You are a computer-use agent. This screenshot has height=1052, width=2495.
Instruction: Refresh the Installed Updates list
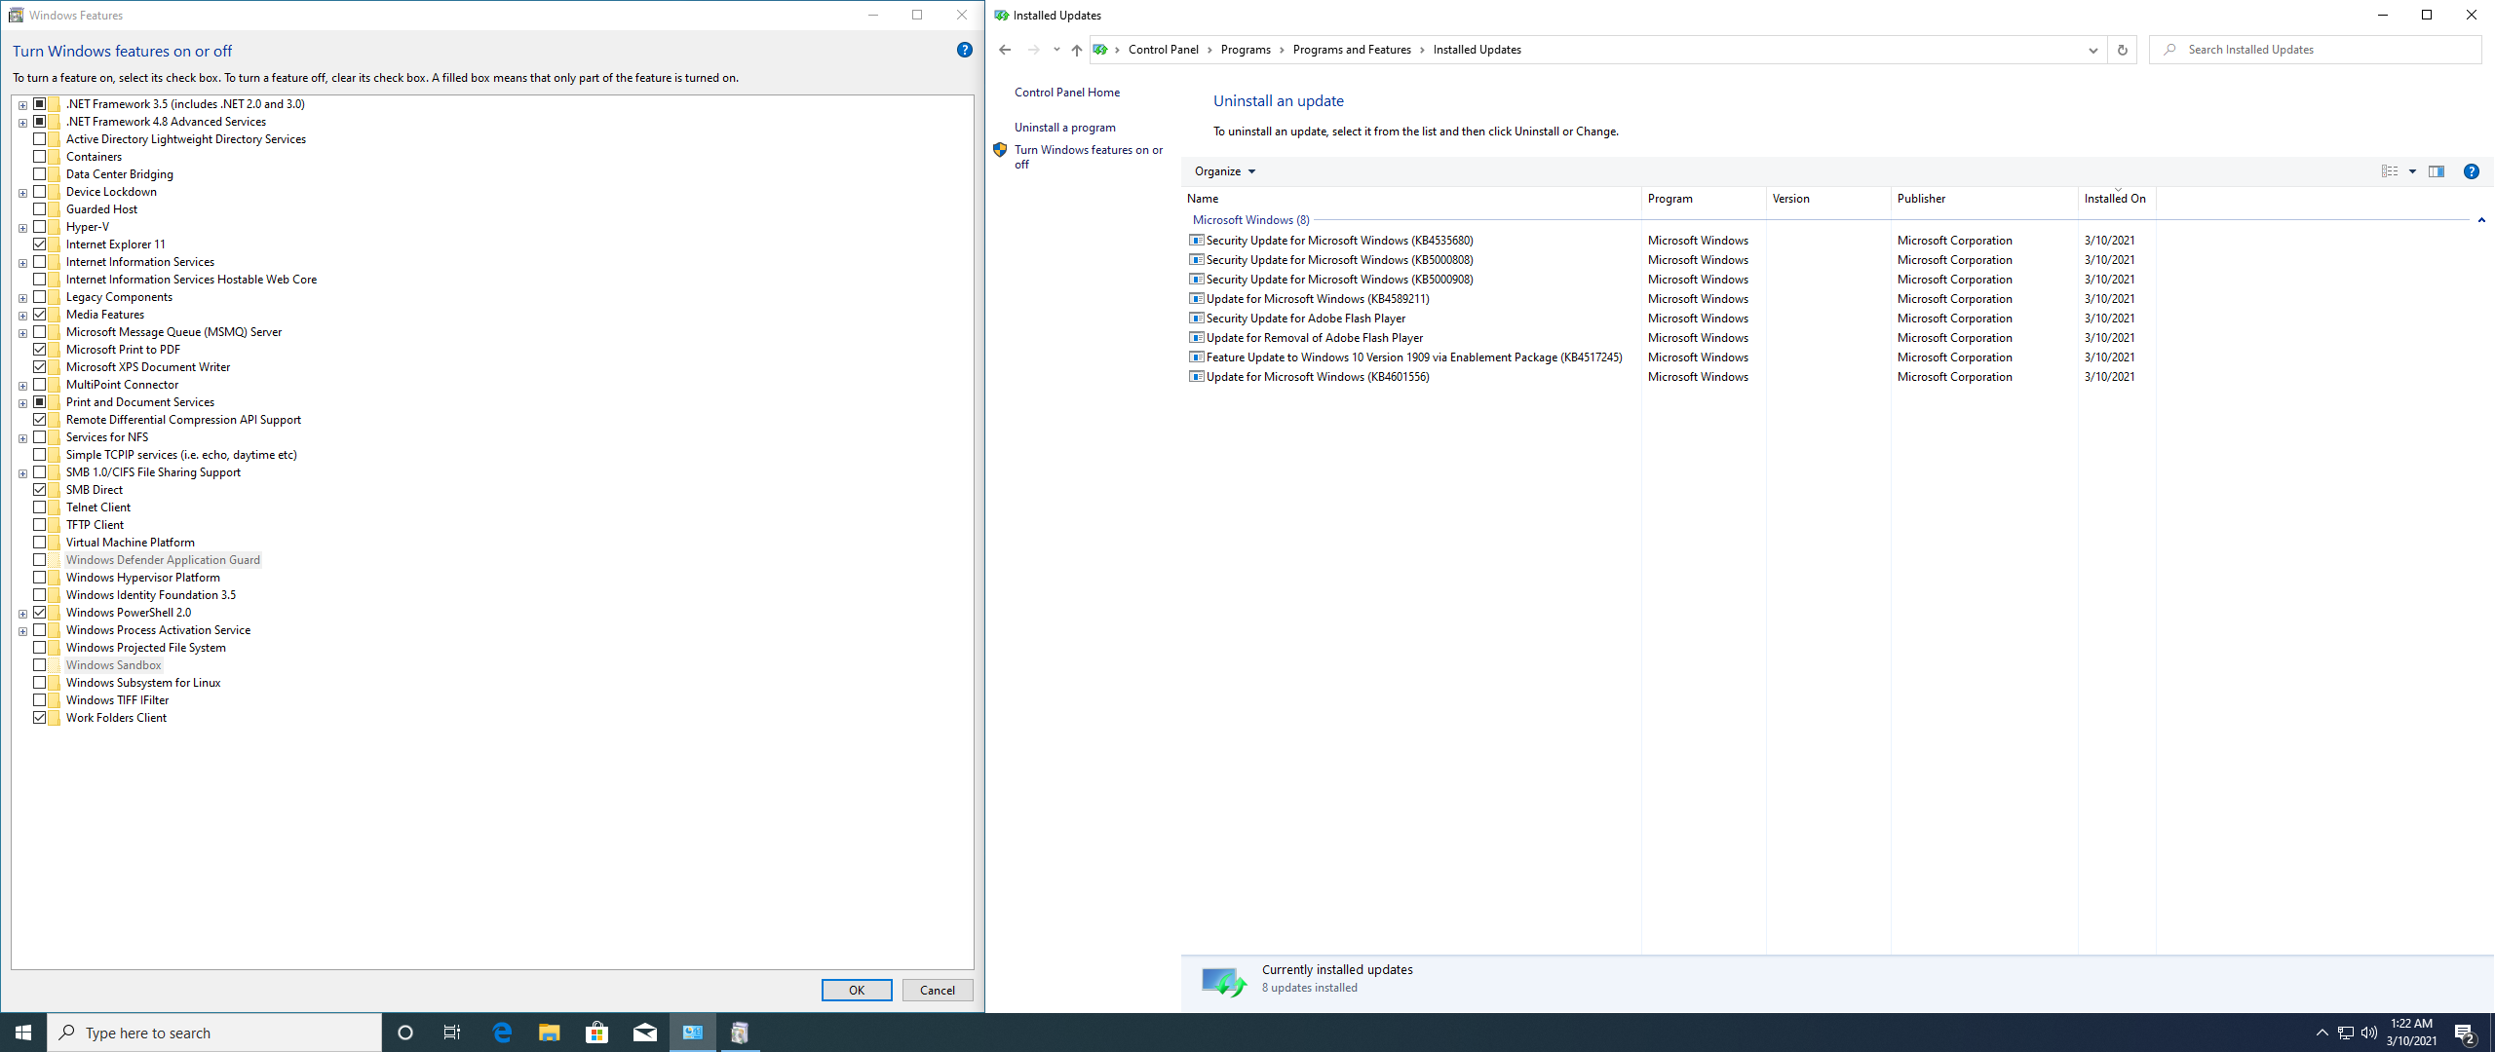tap(2122, 50)
